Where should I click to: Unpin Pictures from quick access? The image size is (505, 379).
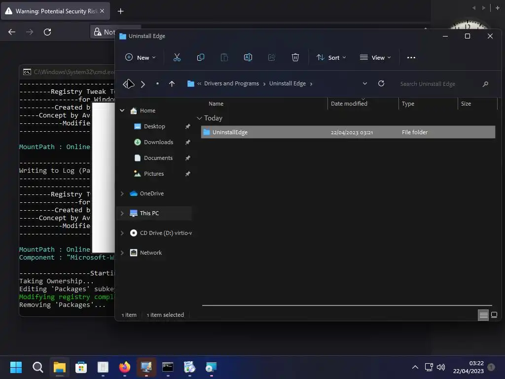pos(187,174)
